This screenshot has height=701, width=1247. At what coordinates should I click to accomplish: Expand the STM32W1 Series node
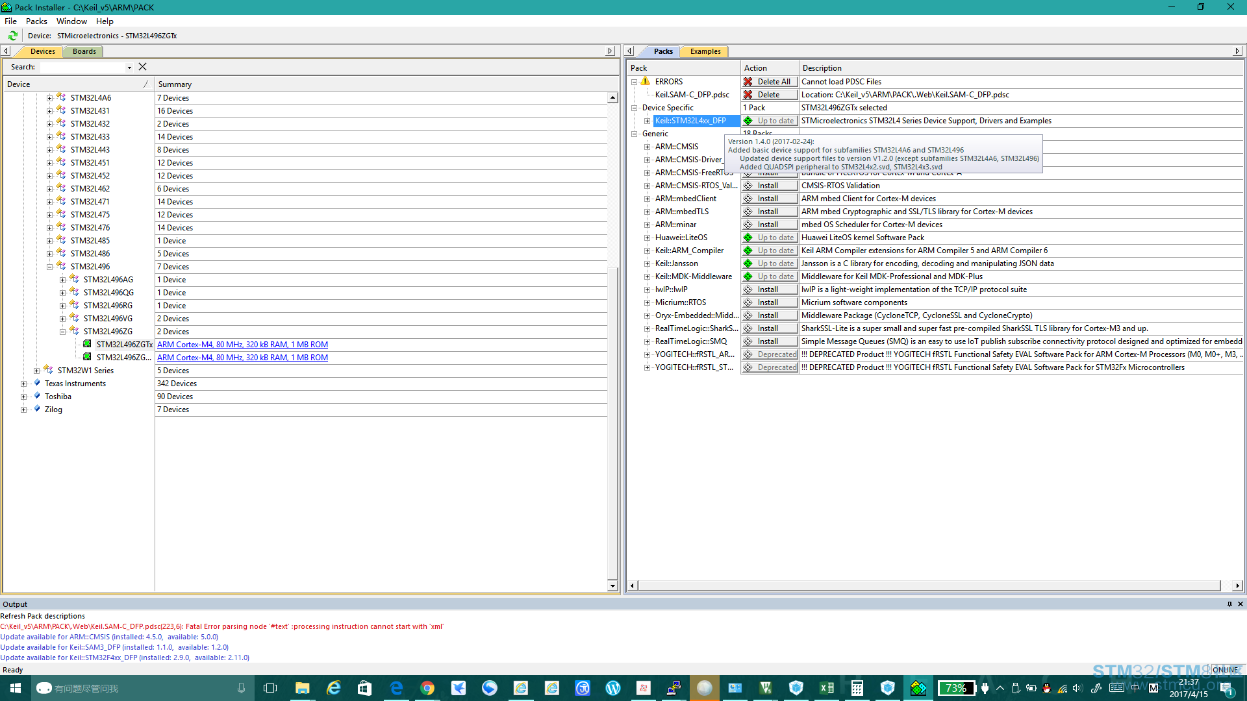pos(37,371)
